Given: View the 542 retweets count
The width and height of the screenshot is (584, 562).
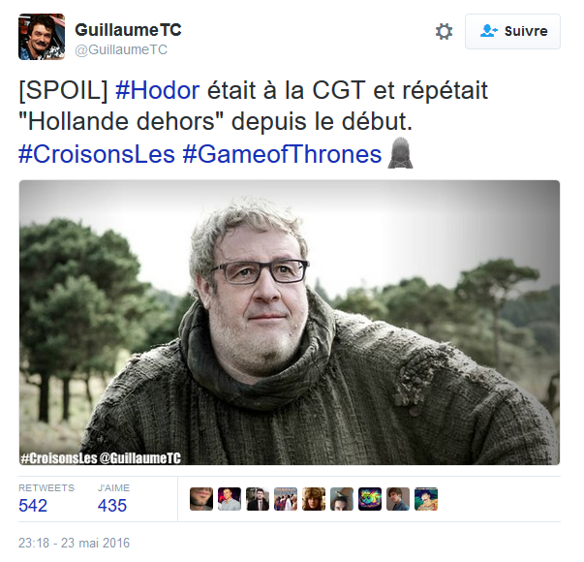Looking at the screenshot, I should tap(33, 506).
